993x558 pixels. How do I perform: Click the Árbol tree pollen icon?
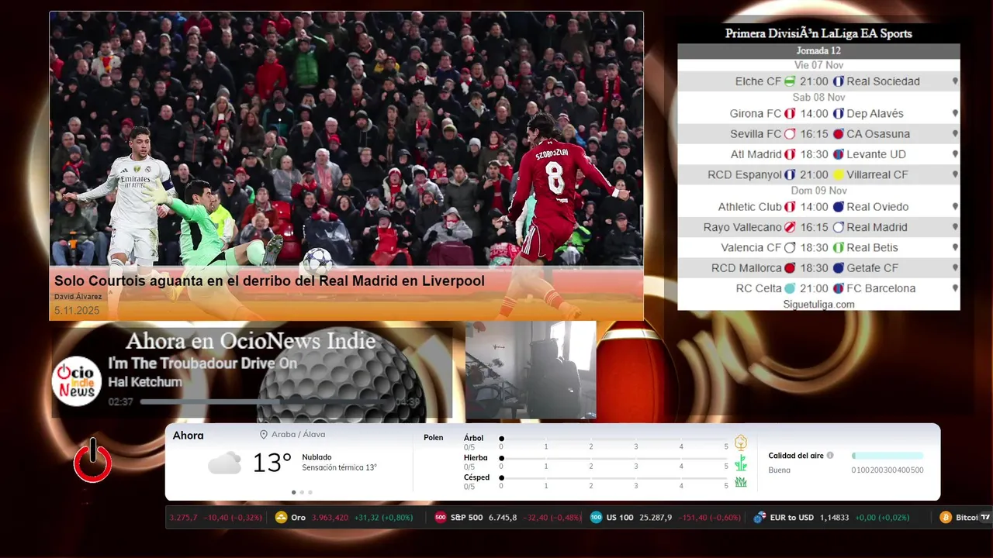(x=741, y=443)
